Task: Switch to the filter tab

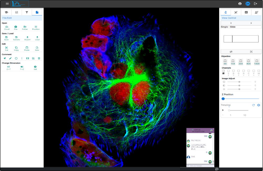Action: (27, 12)
